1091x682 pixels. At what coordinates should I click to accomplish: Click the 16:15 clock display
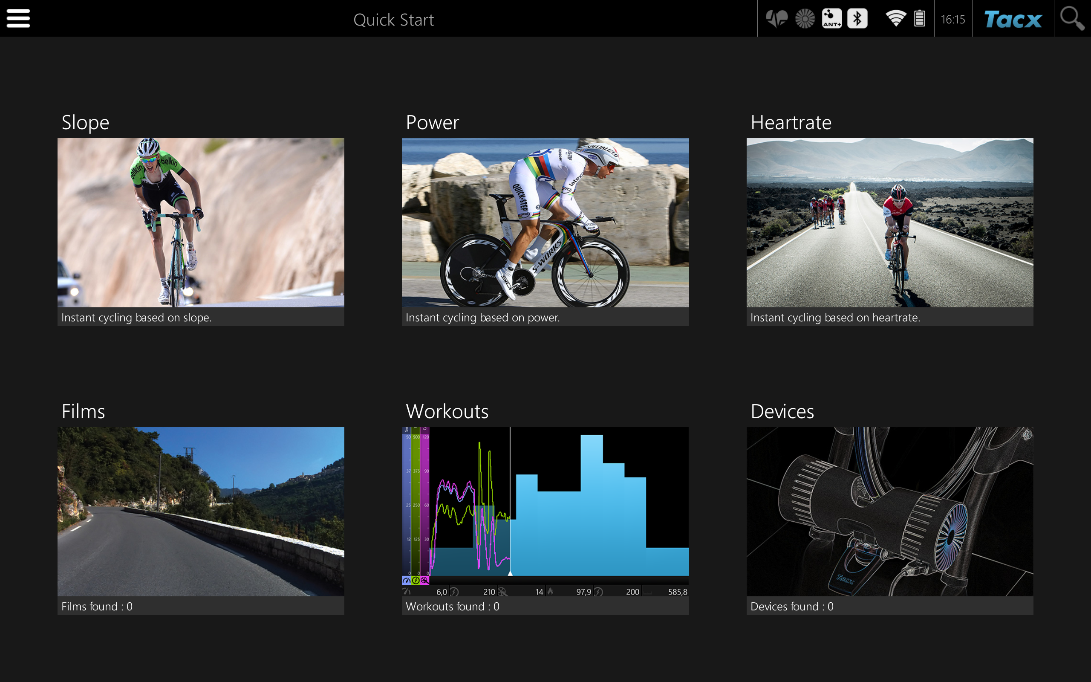[x=952, y=19]
